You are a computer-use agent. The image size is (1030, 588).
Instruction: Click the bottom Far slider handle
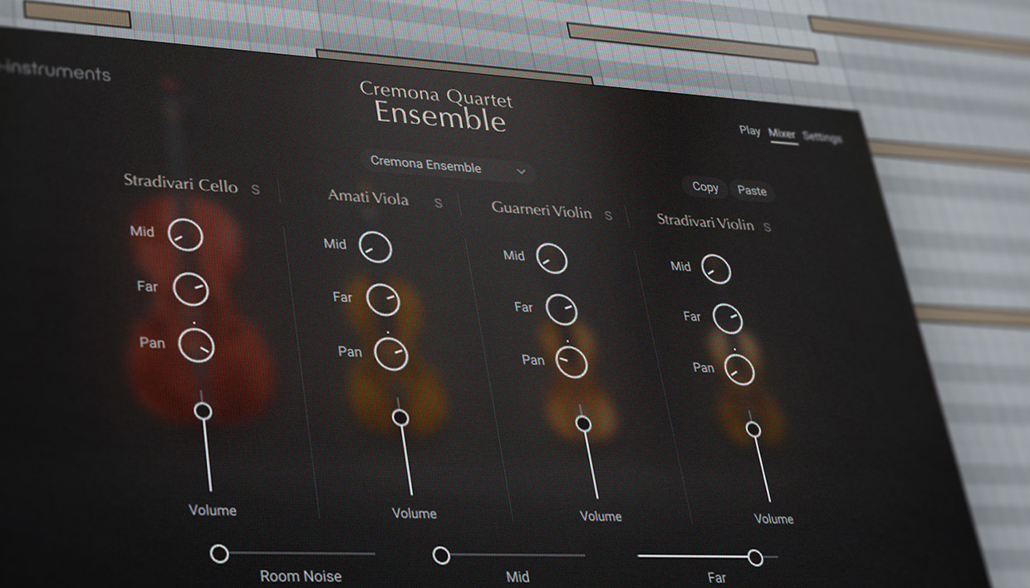755,557
